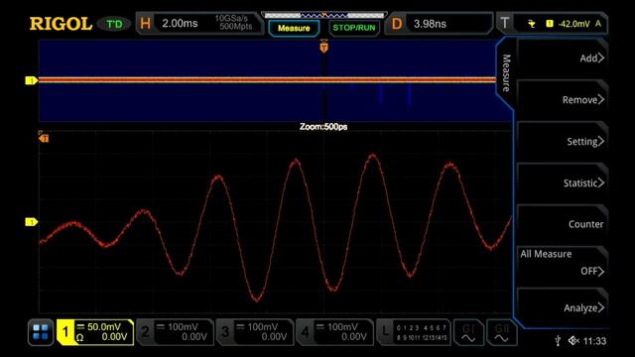635x357 pixels.
Task: Open the Remove measurement submenu
Action: (x=563, y=99)
